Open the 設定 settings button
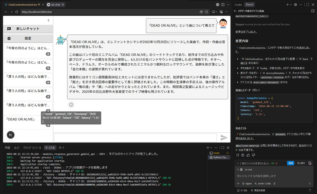The image size is (317, 194). (x=28, y=38)
